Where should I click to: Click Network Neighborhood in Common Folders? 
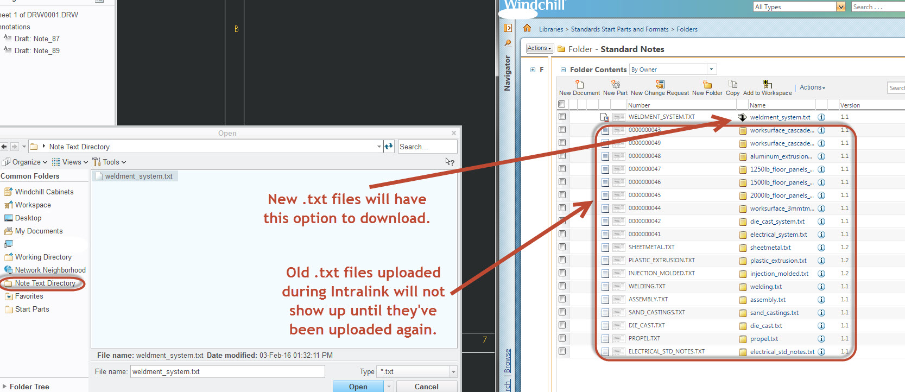(x=45, y=270)
